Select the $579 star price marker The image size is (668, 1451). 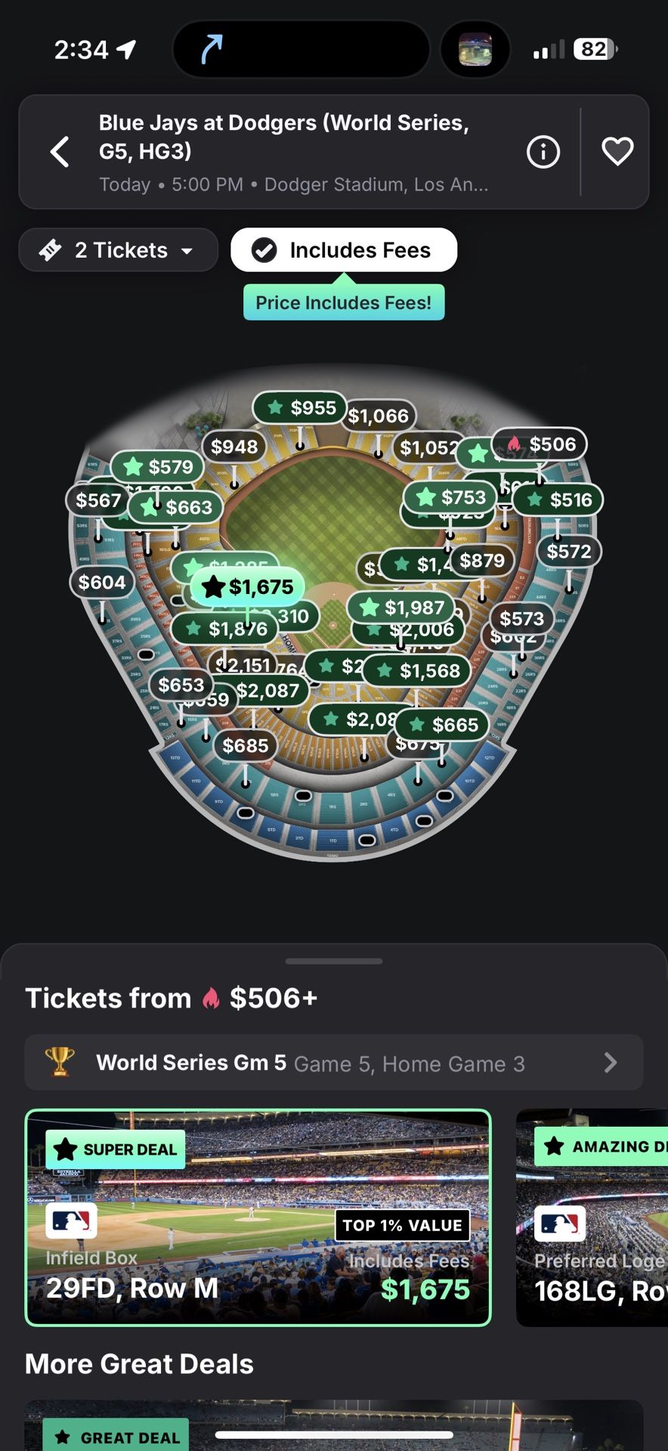[159, 467]
